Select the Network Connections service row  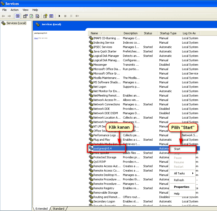point(144,104)
